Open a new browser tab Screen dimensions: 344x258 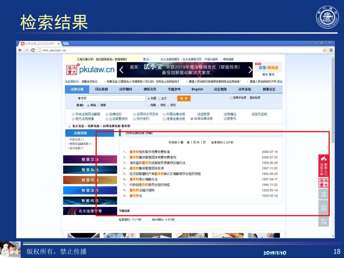(66, 44)
